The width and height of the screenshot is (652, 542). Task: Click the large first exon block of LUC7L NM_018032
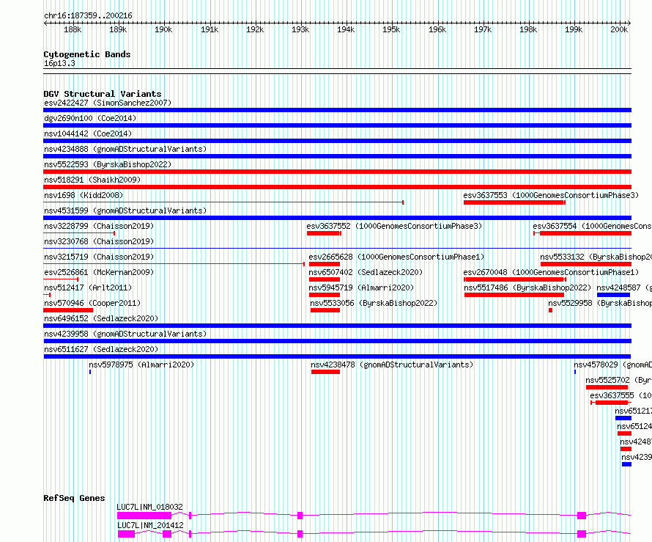144,516
